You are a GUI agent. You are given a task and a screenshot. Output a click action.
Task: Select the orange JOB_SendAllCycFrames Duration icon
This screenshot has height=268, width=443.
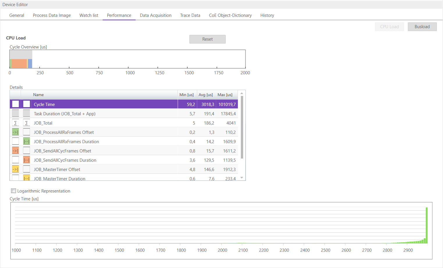tap(26, 160)
